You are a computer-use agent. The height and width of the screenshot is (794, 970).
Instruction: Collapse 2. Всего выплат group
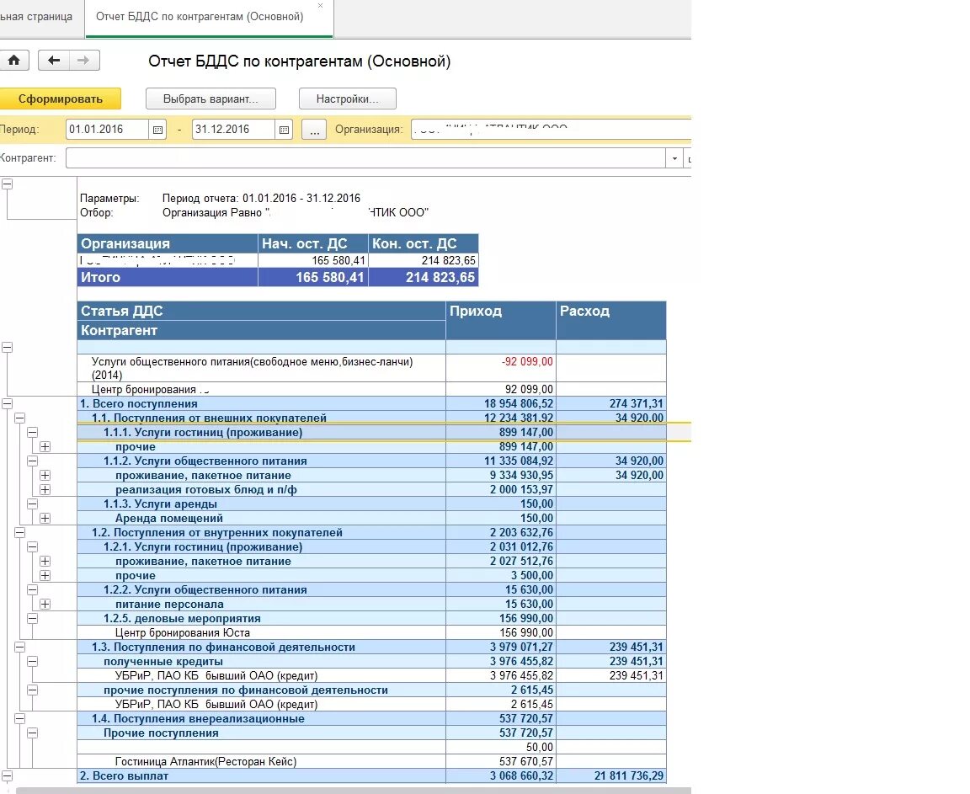8,775
